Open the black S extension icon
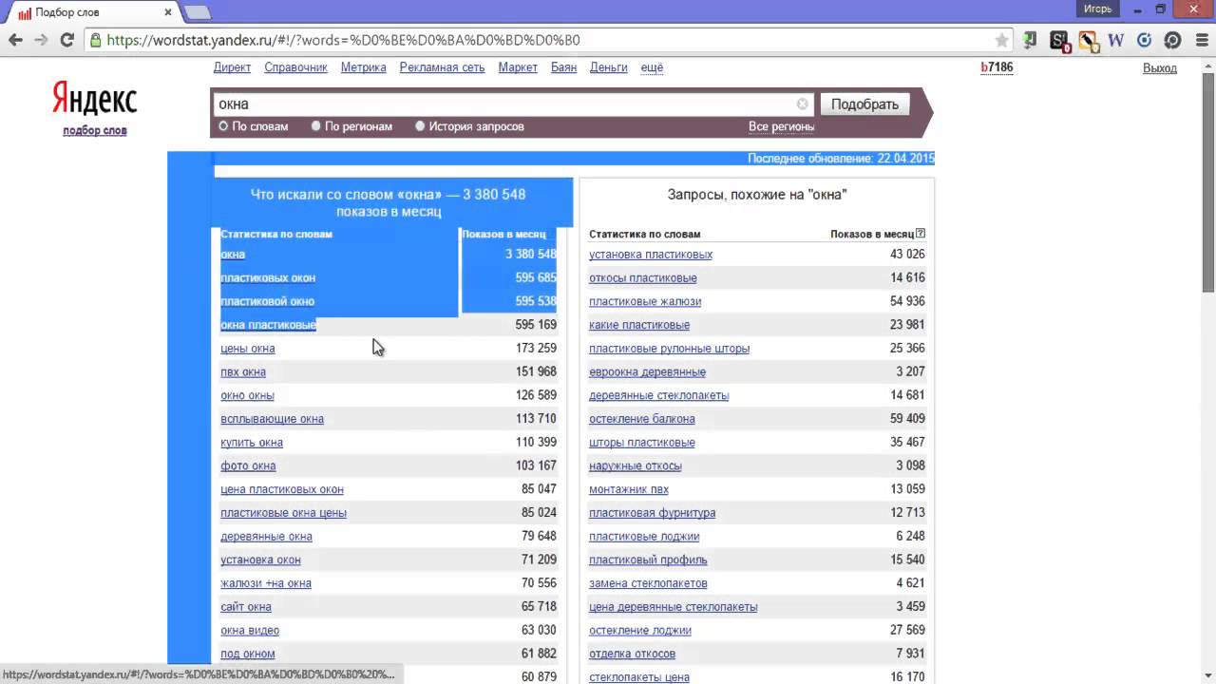 (x=1059, y=41)
